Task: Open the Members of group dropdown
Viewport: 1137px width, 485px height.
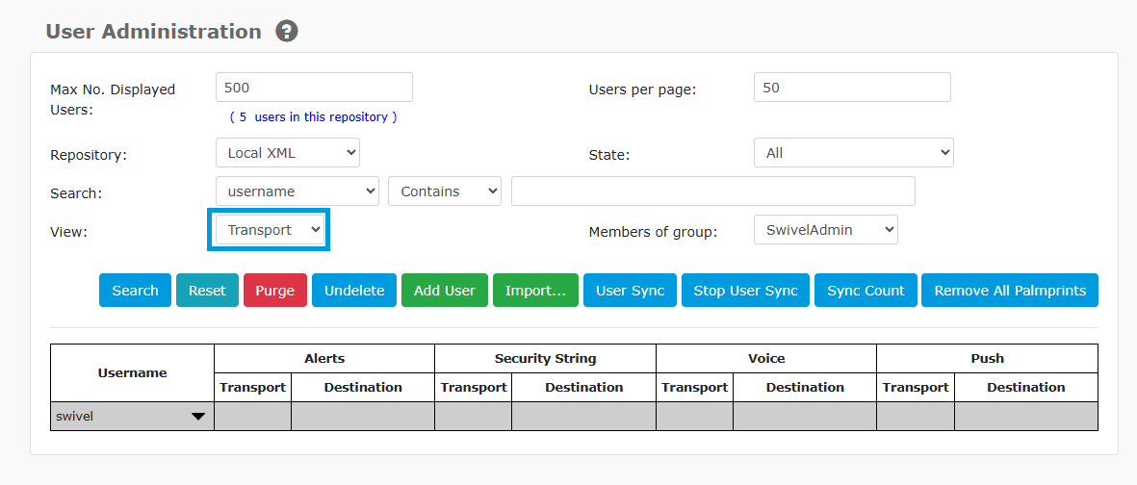Action: [x=826, y=230]
